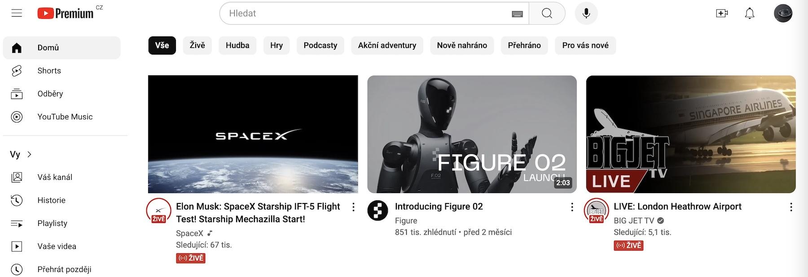The width and height of the screenshot is (808, 277).
Task: Open the BIG JET TV channel avatar
Action: (x=596, y=210)
